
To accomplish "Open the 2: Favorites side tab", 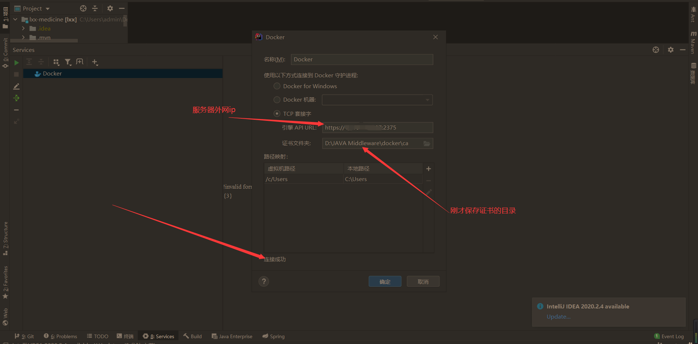I will (5, 282).
